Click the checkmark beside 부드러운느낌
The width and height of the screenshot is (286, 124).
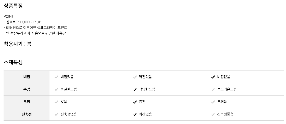click(213, 89)
